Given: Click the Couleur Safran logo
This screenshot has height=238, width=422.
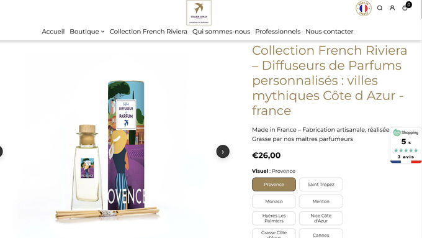Looking at the screenshot, I should [x=199, y=12].
